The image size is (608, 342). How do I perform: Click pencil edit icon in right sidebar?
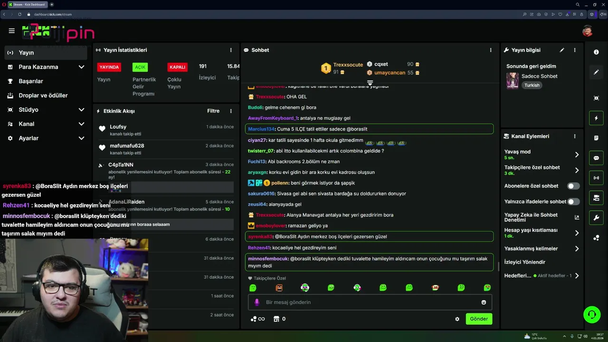click(596, 72)
